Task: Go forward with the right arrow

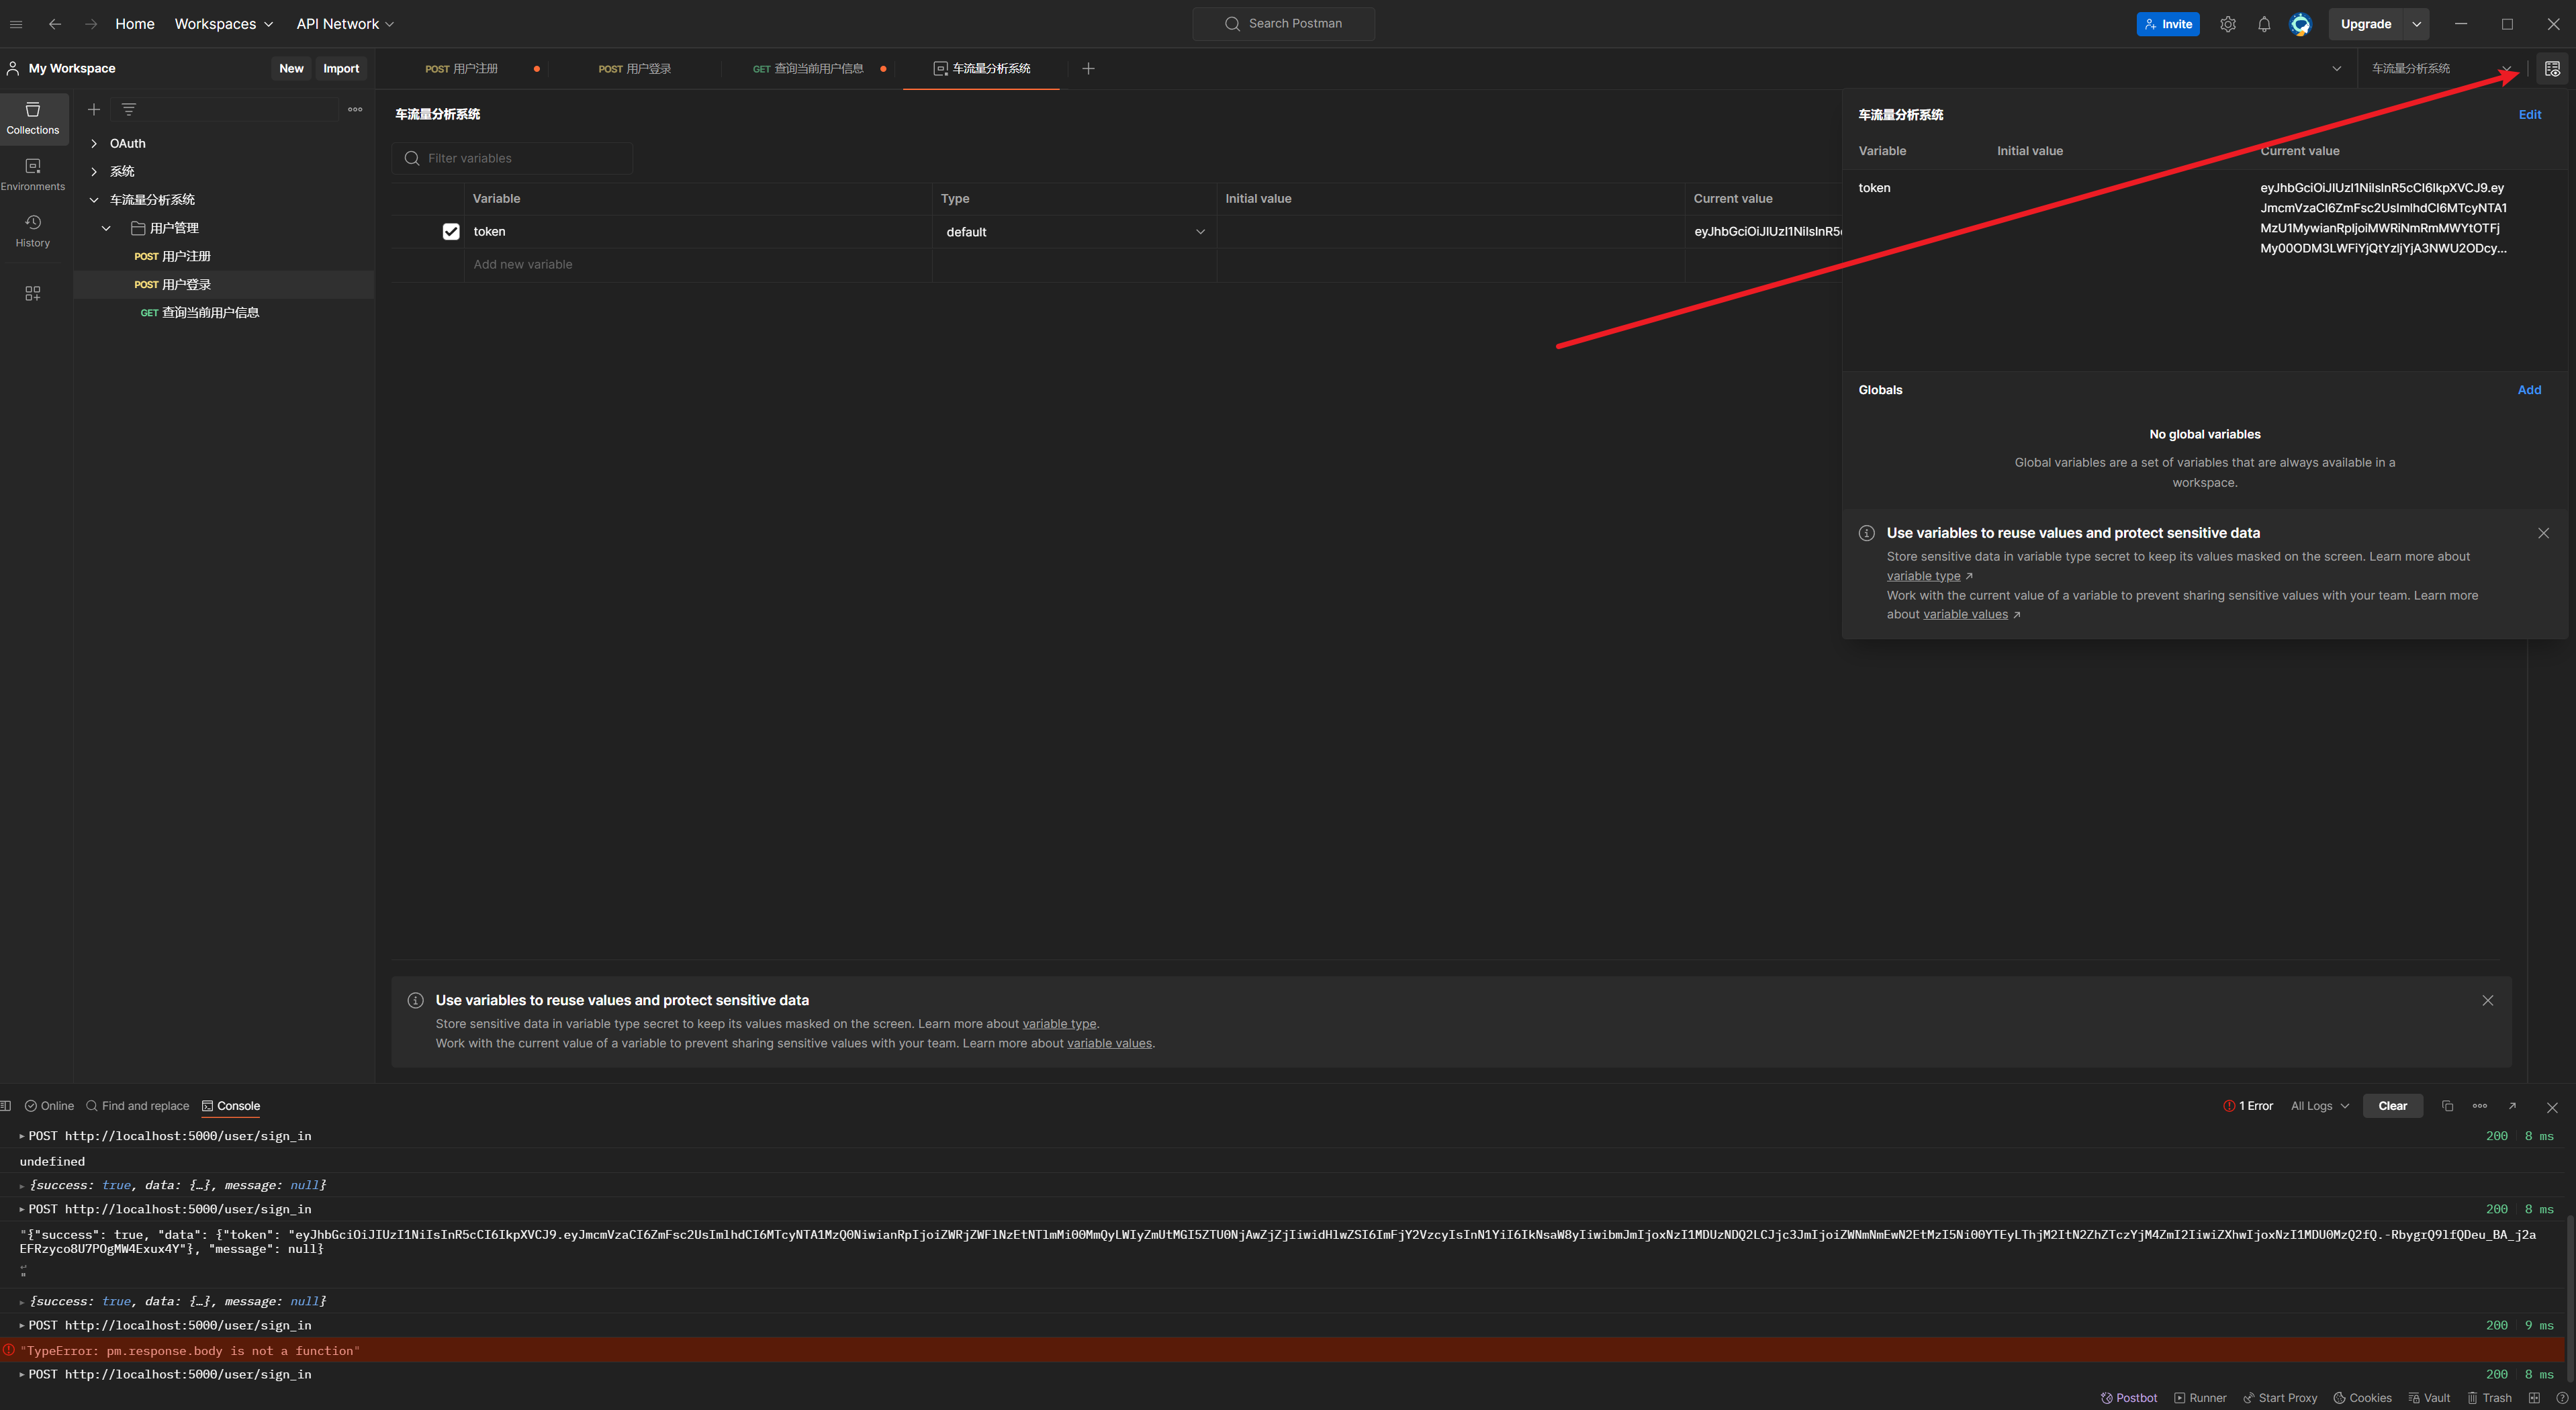Action: point(91,24)
